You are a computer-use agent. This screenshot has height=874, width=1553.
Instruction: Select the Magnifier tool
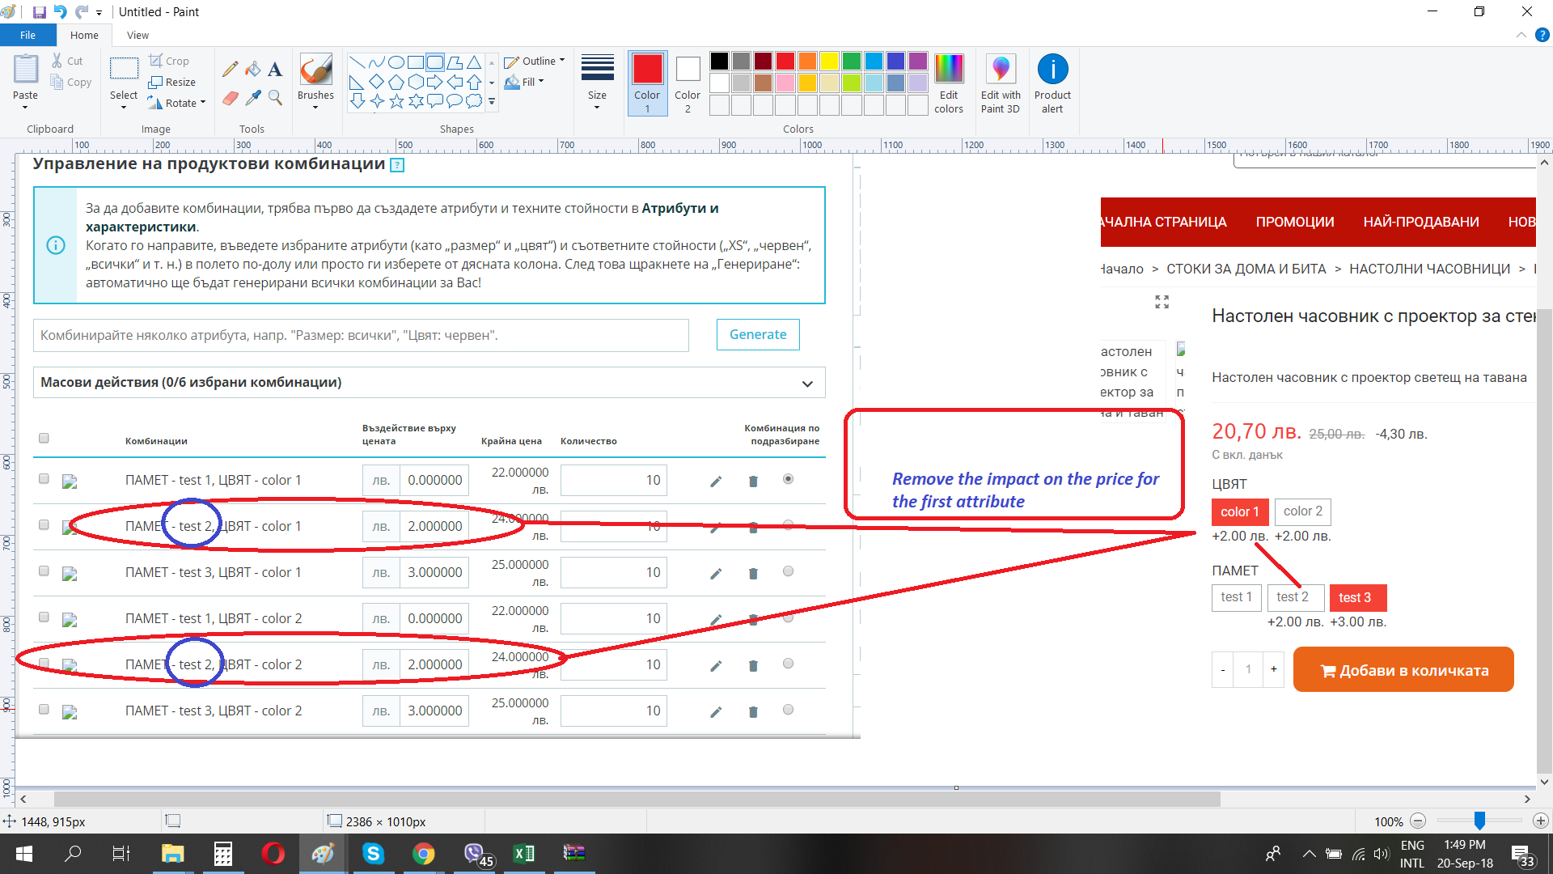click(275, 98)
